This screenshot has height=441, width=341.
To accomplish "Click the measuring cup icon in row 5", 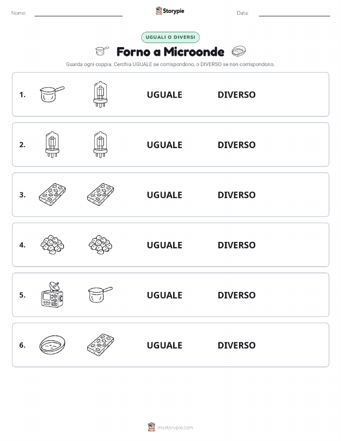I will pyautogui.click(x=101, y=295).
